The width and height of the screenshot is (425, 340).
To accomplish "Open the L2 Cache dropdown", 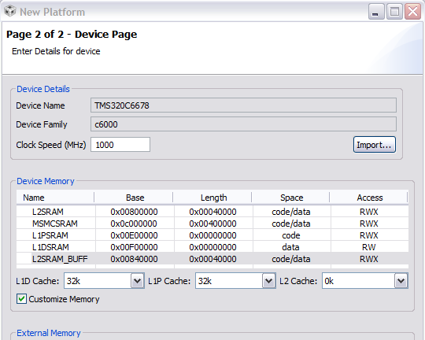I will click(x=401, y=281).
